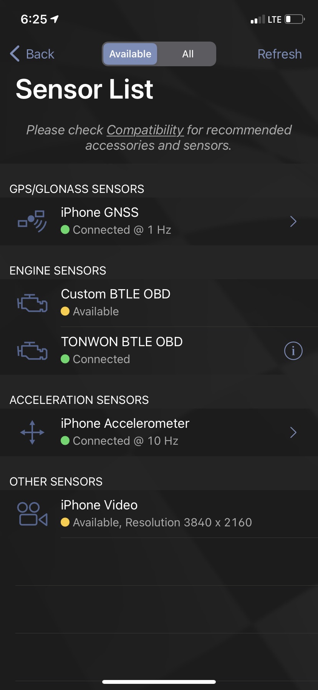318x690 pixels.
Task: Open the Compatibility link
Action: pyautogui.click(x=145, y=130)
